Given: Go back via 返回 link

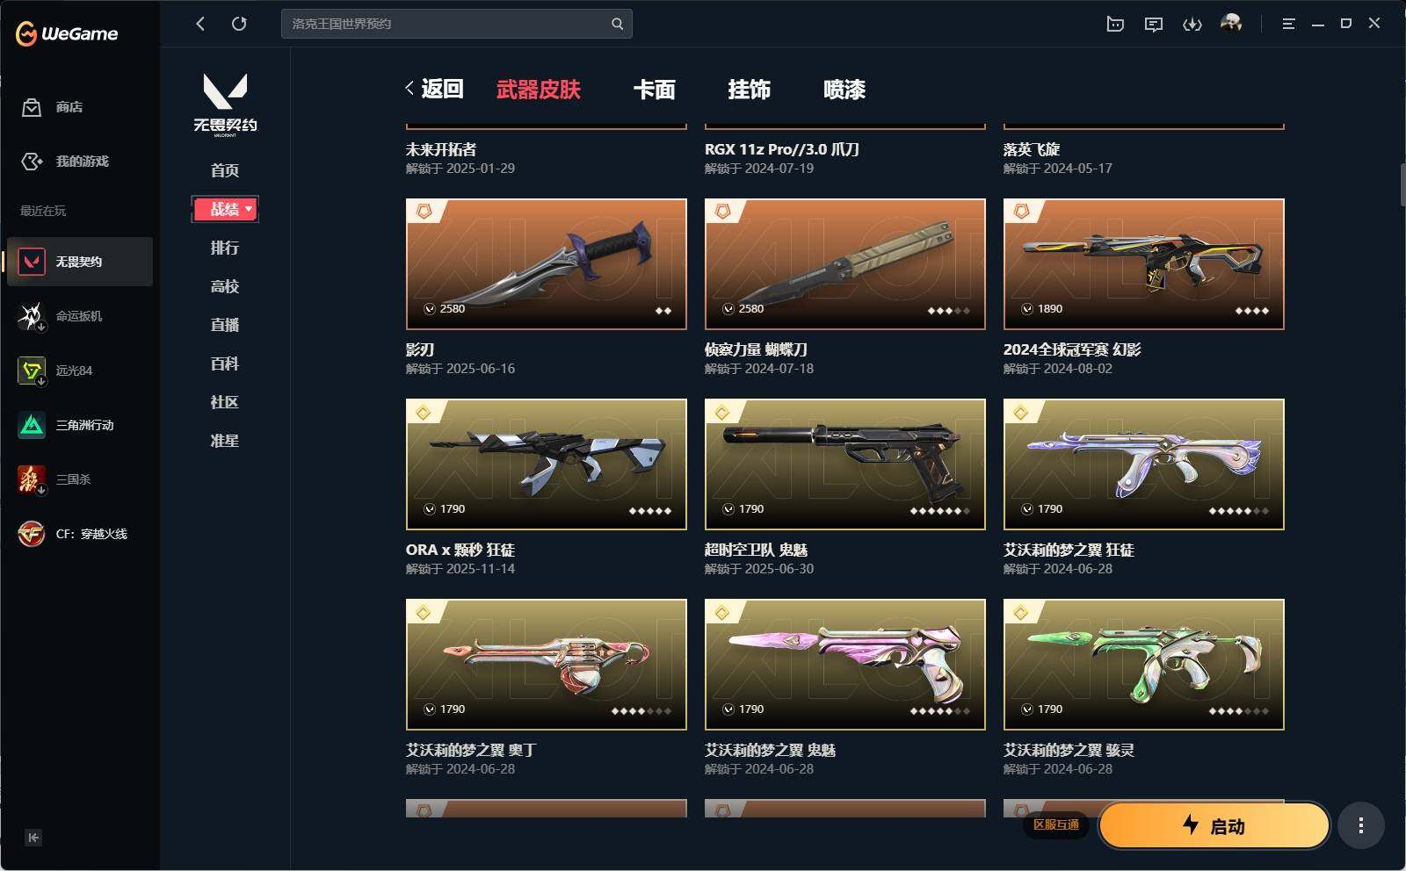Looking at the screenshot, I should click(435, 89).
